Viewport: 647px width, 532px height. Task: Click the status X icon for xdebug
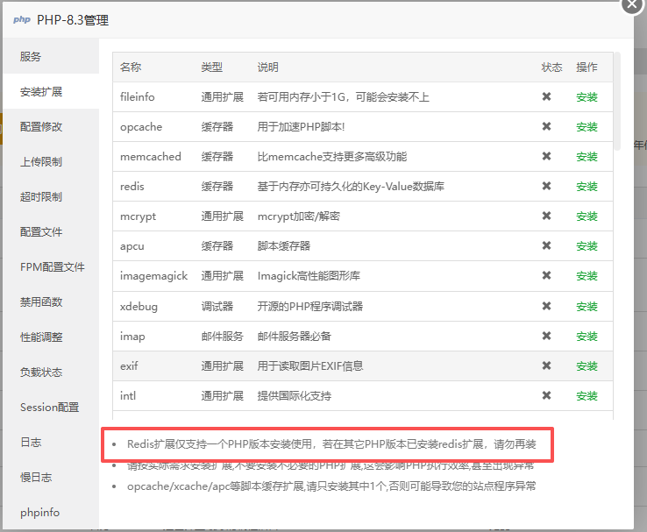tap(546, 306)
